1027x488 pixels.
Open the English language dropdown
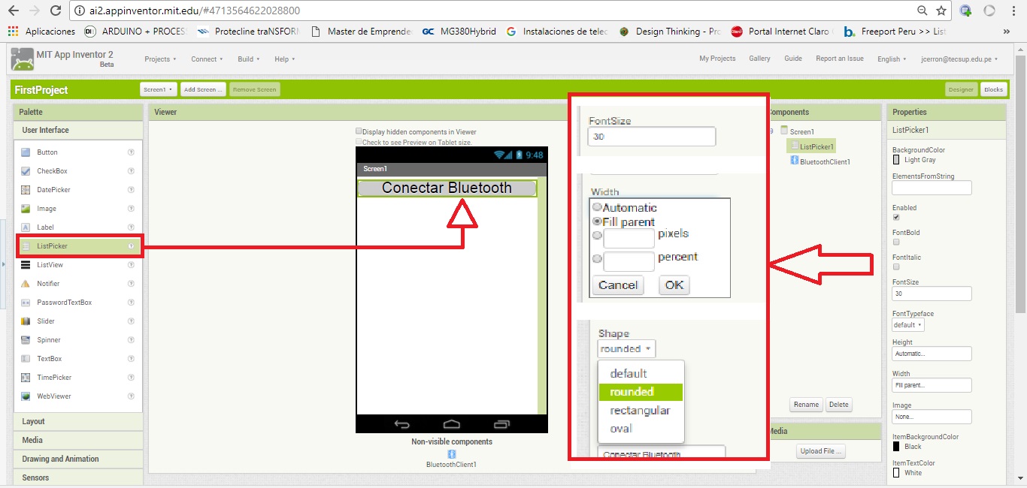pyautogui.click(x=892, y=59)
